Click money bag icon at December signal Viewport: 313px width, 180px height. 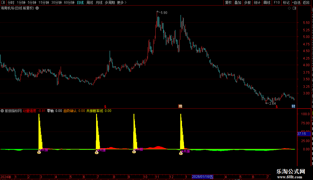(x=181, y=153)
